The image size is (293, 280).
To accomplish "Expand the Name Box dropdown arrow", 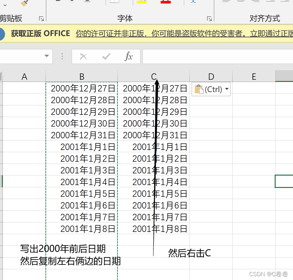I will pos(47,56).
